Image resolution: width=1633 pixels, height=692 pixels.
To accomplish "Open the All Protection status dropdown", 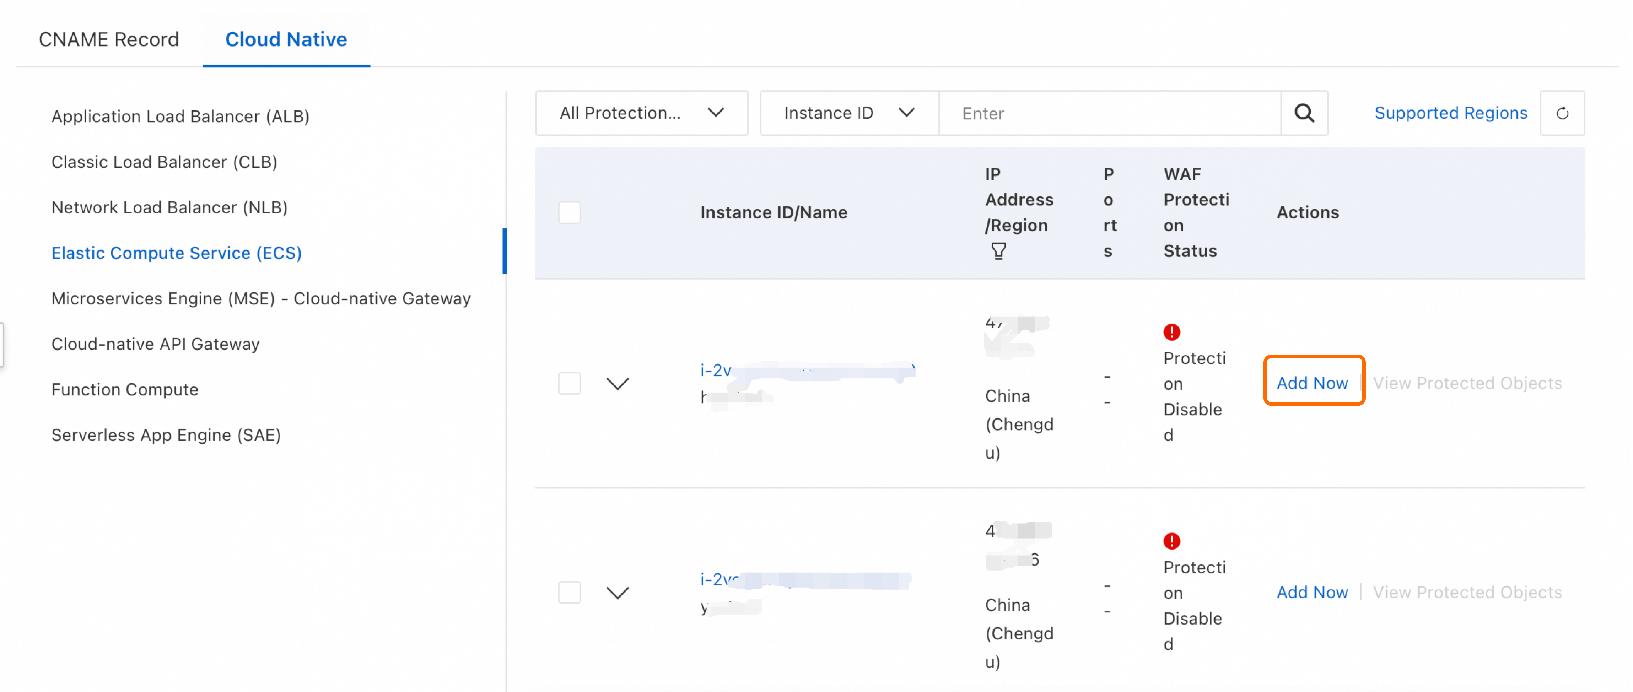I will pos(641,113).
